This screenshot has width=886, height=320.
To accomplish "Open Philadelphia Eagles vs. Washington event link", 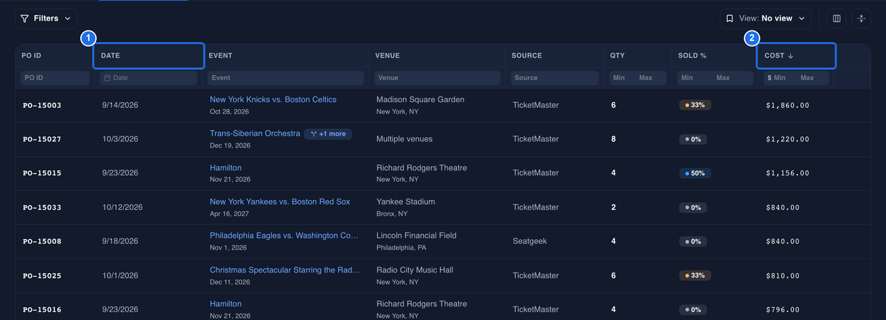I will click(284, 236).
